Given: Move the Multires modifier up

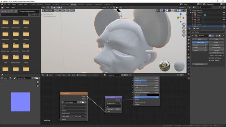Looking at the screenshot, I should pos(217,36).
